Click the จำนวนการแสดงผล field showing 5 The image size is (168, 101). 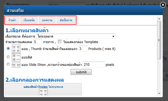tap(38, 42)
